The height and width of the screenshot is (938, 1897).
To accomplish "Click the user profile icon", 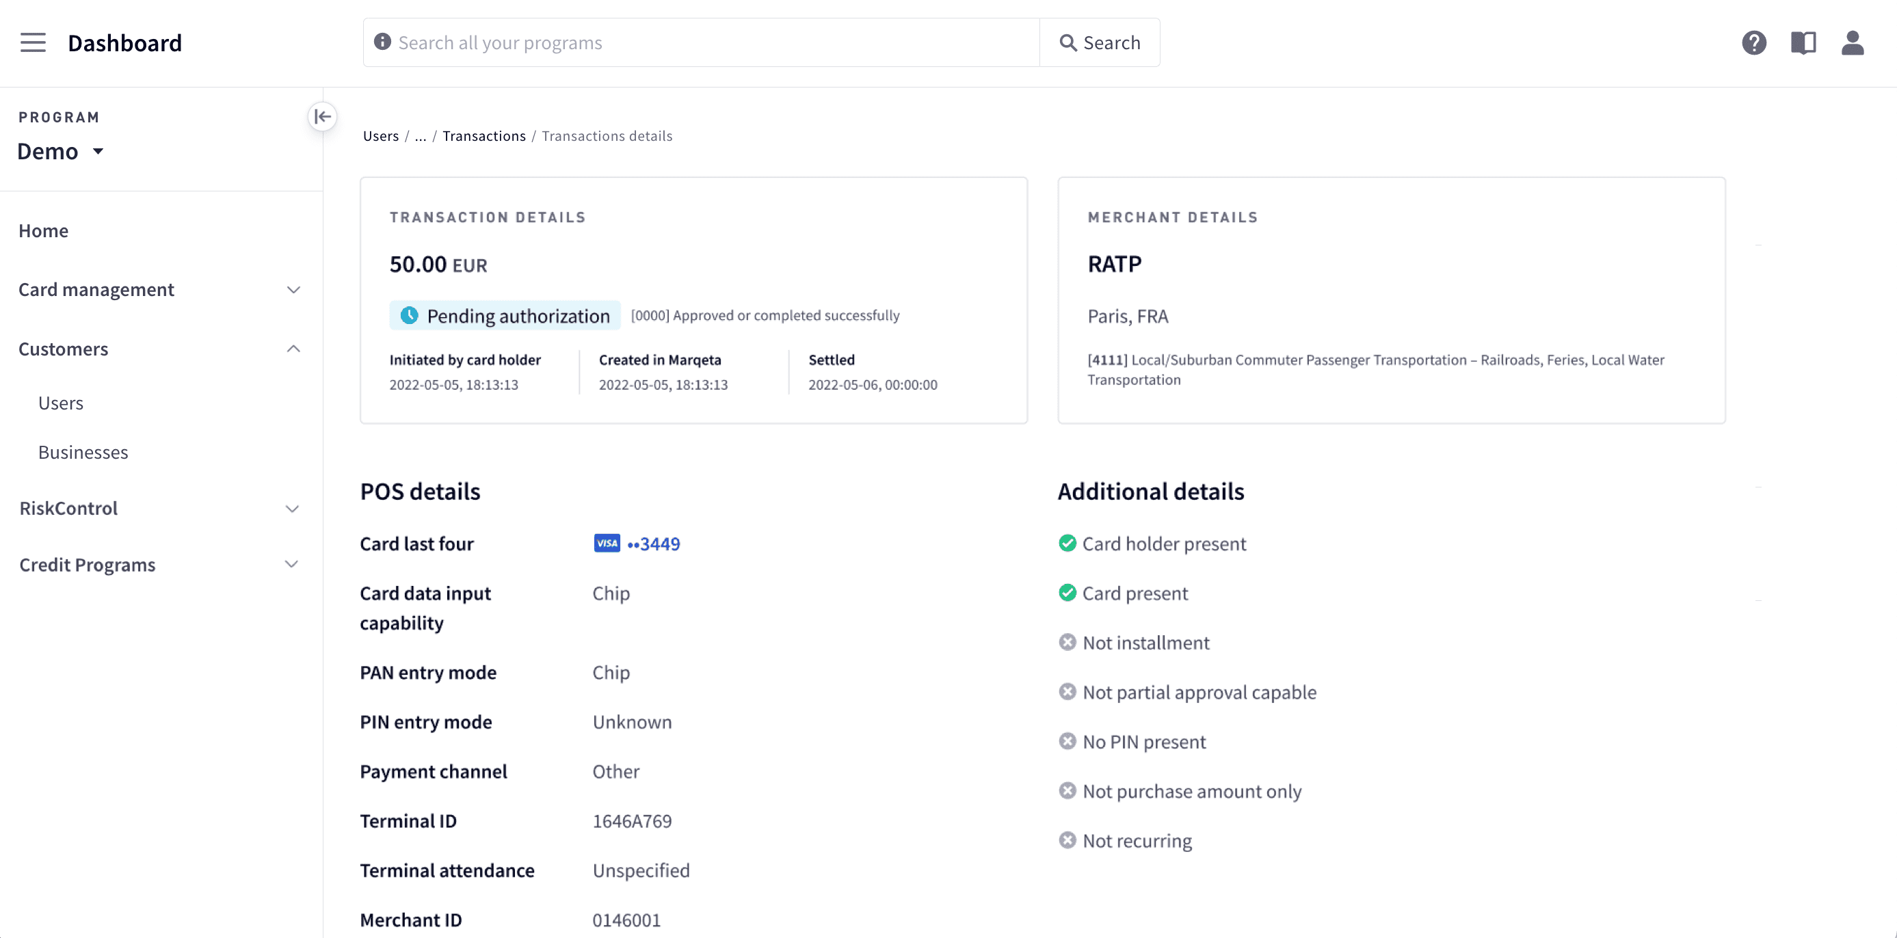I will pos(1853,42).
